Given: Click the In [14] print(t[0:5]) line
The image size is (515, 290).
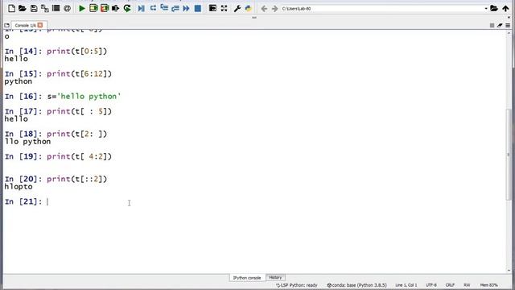Looking at the screenshot, I should point(56,52).
